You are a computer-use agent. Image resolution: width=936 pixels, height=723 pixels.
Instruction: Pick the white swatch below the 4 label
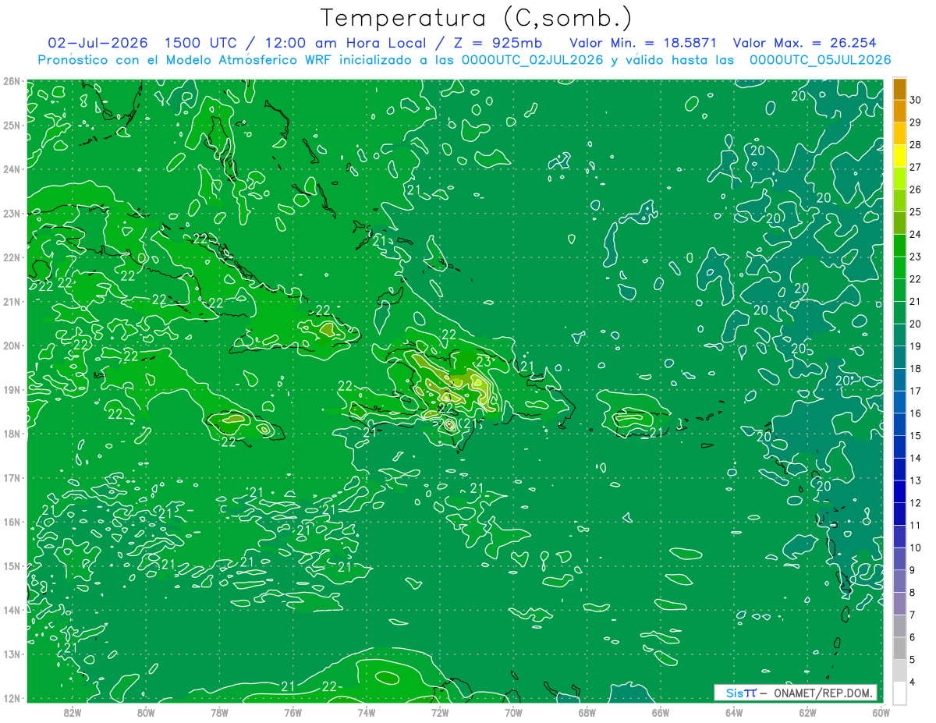900,693
